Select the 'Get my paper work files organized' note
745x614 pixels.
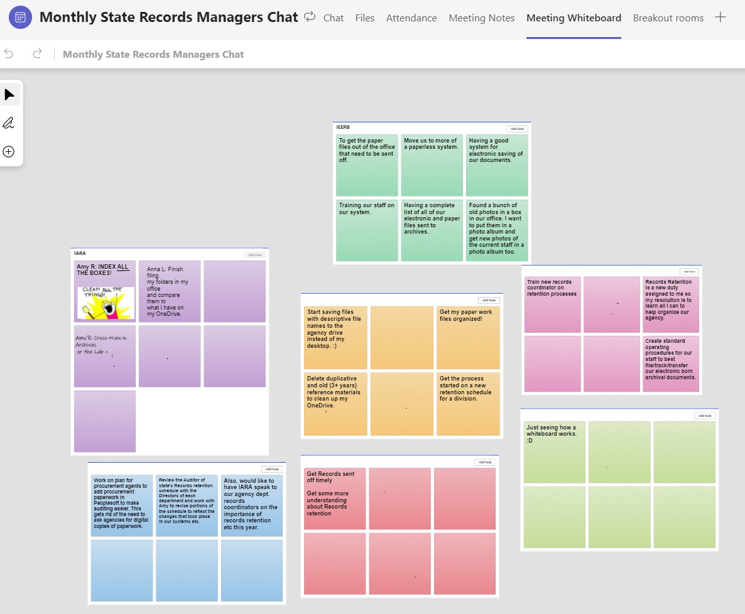pos(468,337)
